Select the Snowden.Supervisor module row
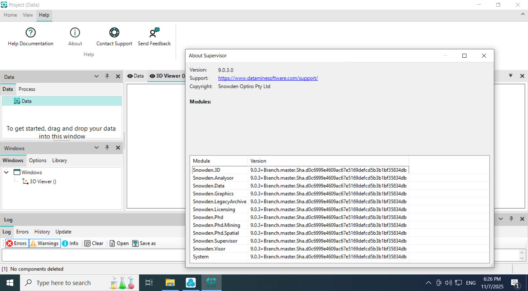Viewport: 528px width, 291px height. 300,241
